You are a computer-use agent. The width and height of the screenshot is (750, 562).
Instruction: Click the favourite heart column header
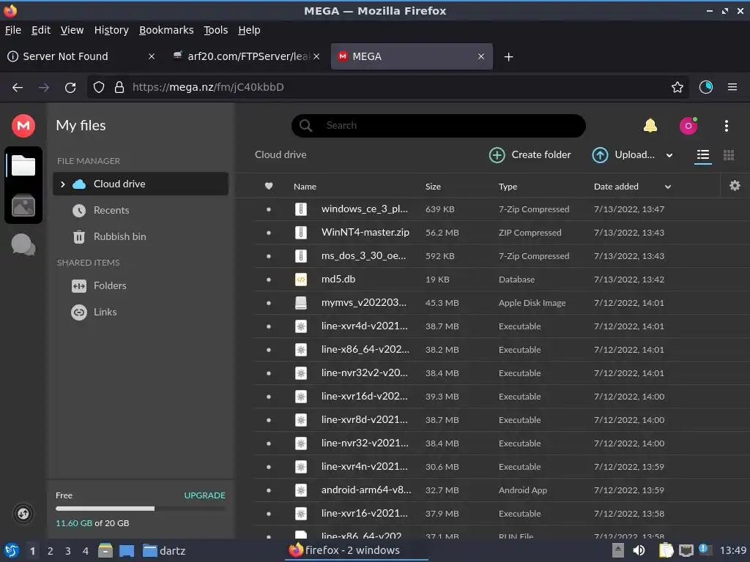click(269, 187)
